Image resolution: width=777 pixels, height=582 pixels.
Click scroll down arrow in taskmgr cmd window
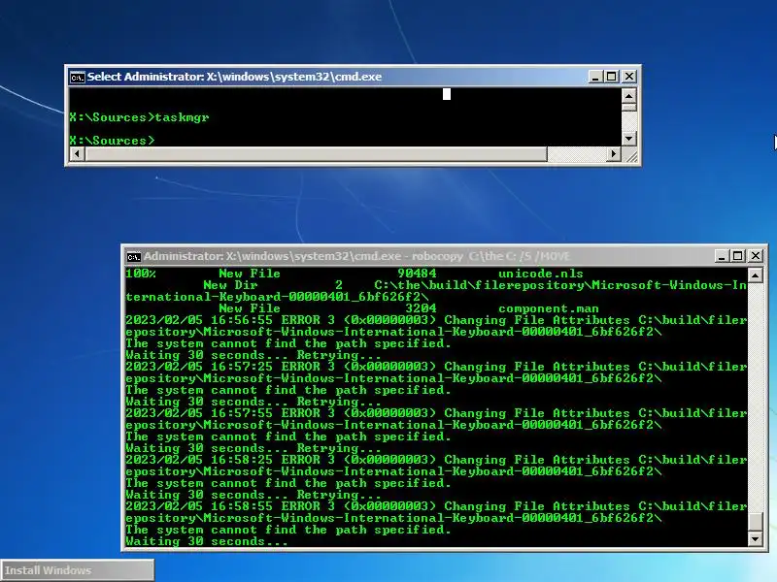[x=628, y=139]
